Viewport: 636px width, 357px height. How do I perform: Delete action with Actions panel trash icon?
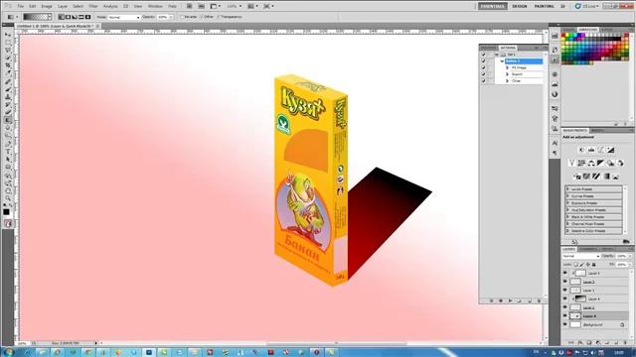539,300
